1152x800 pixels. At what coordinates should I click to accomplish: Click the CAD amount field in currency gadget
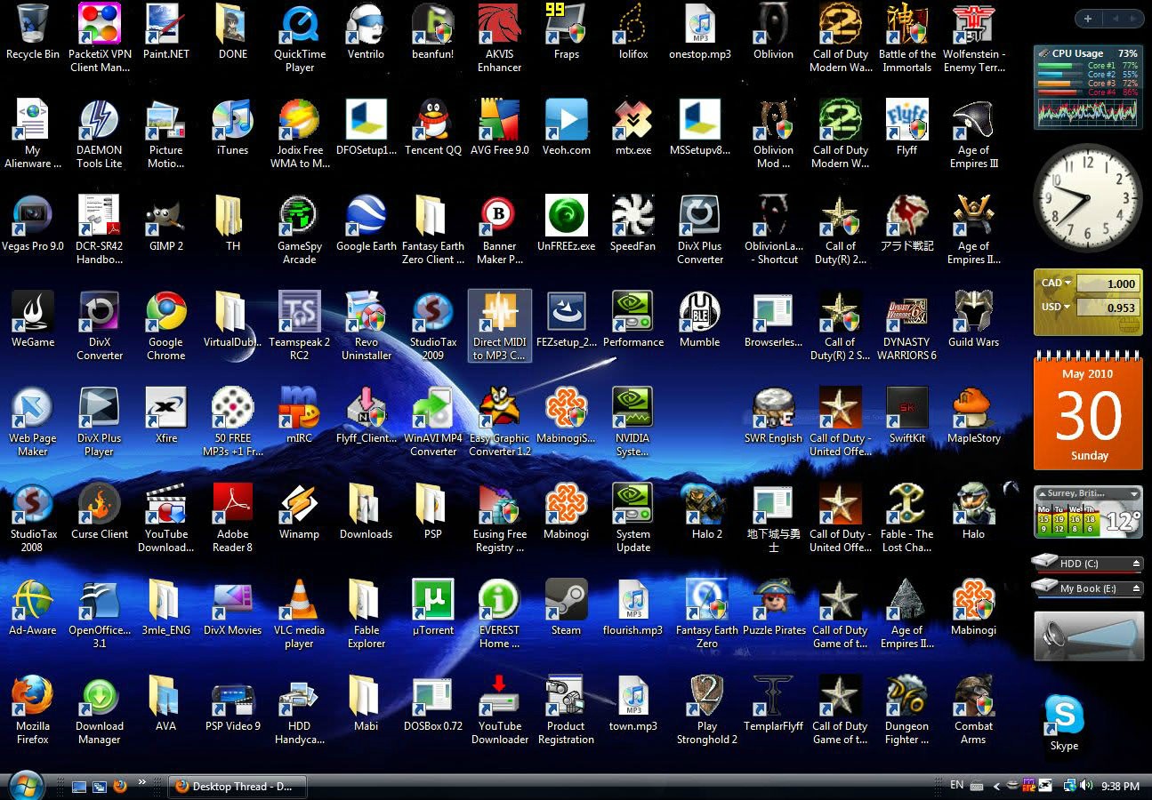[1108, 284]
